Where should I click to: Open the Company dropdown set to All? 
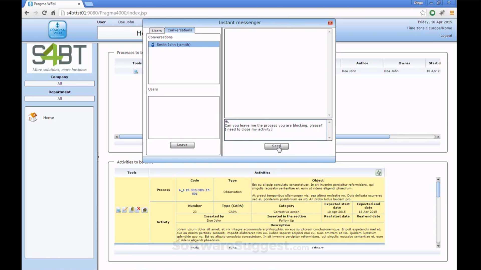tap(60, 83)
